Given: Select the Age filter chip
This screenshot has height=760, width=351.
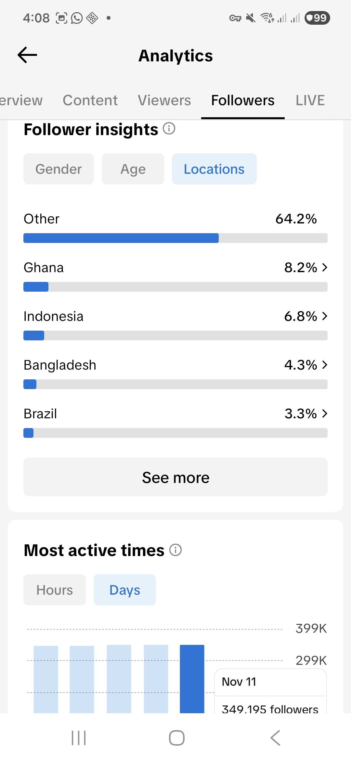Looking at the screenshot, I should tap(133, 169).
